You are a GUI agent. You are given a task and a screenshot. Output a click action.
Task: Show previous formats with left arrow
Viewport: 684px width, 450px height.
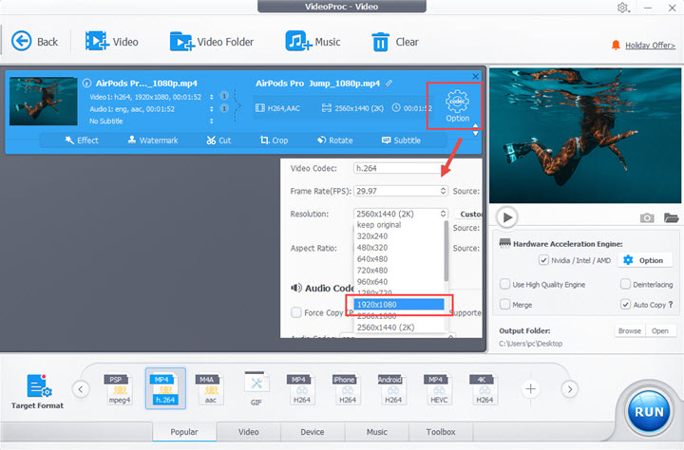pos(81,389)
